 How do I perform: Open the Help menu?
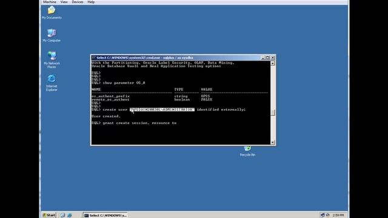click(x=91, y=2)
